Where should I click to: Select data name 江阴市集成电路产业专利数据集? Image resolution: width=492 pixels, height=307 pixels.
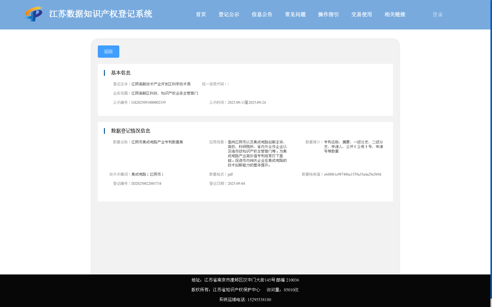157,142
